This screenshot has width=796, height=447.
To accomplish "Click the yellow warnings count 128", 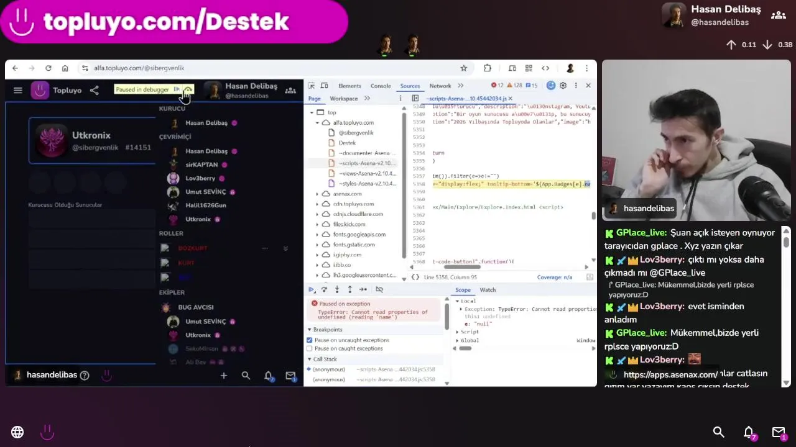I will (514, 86).
